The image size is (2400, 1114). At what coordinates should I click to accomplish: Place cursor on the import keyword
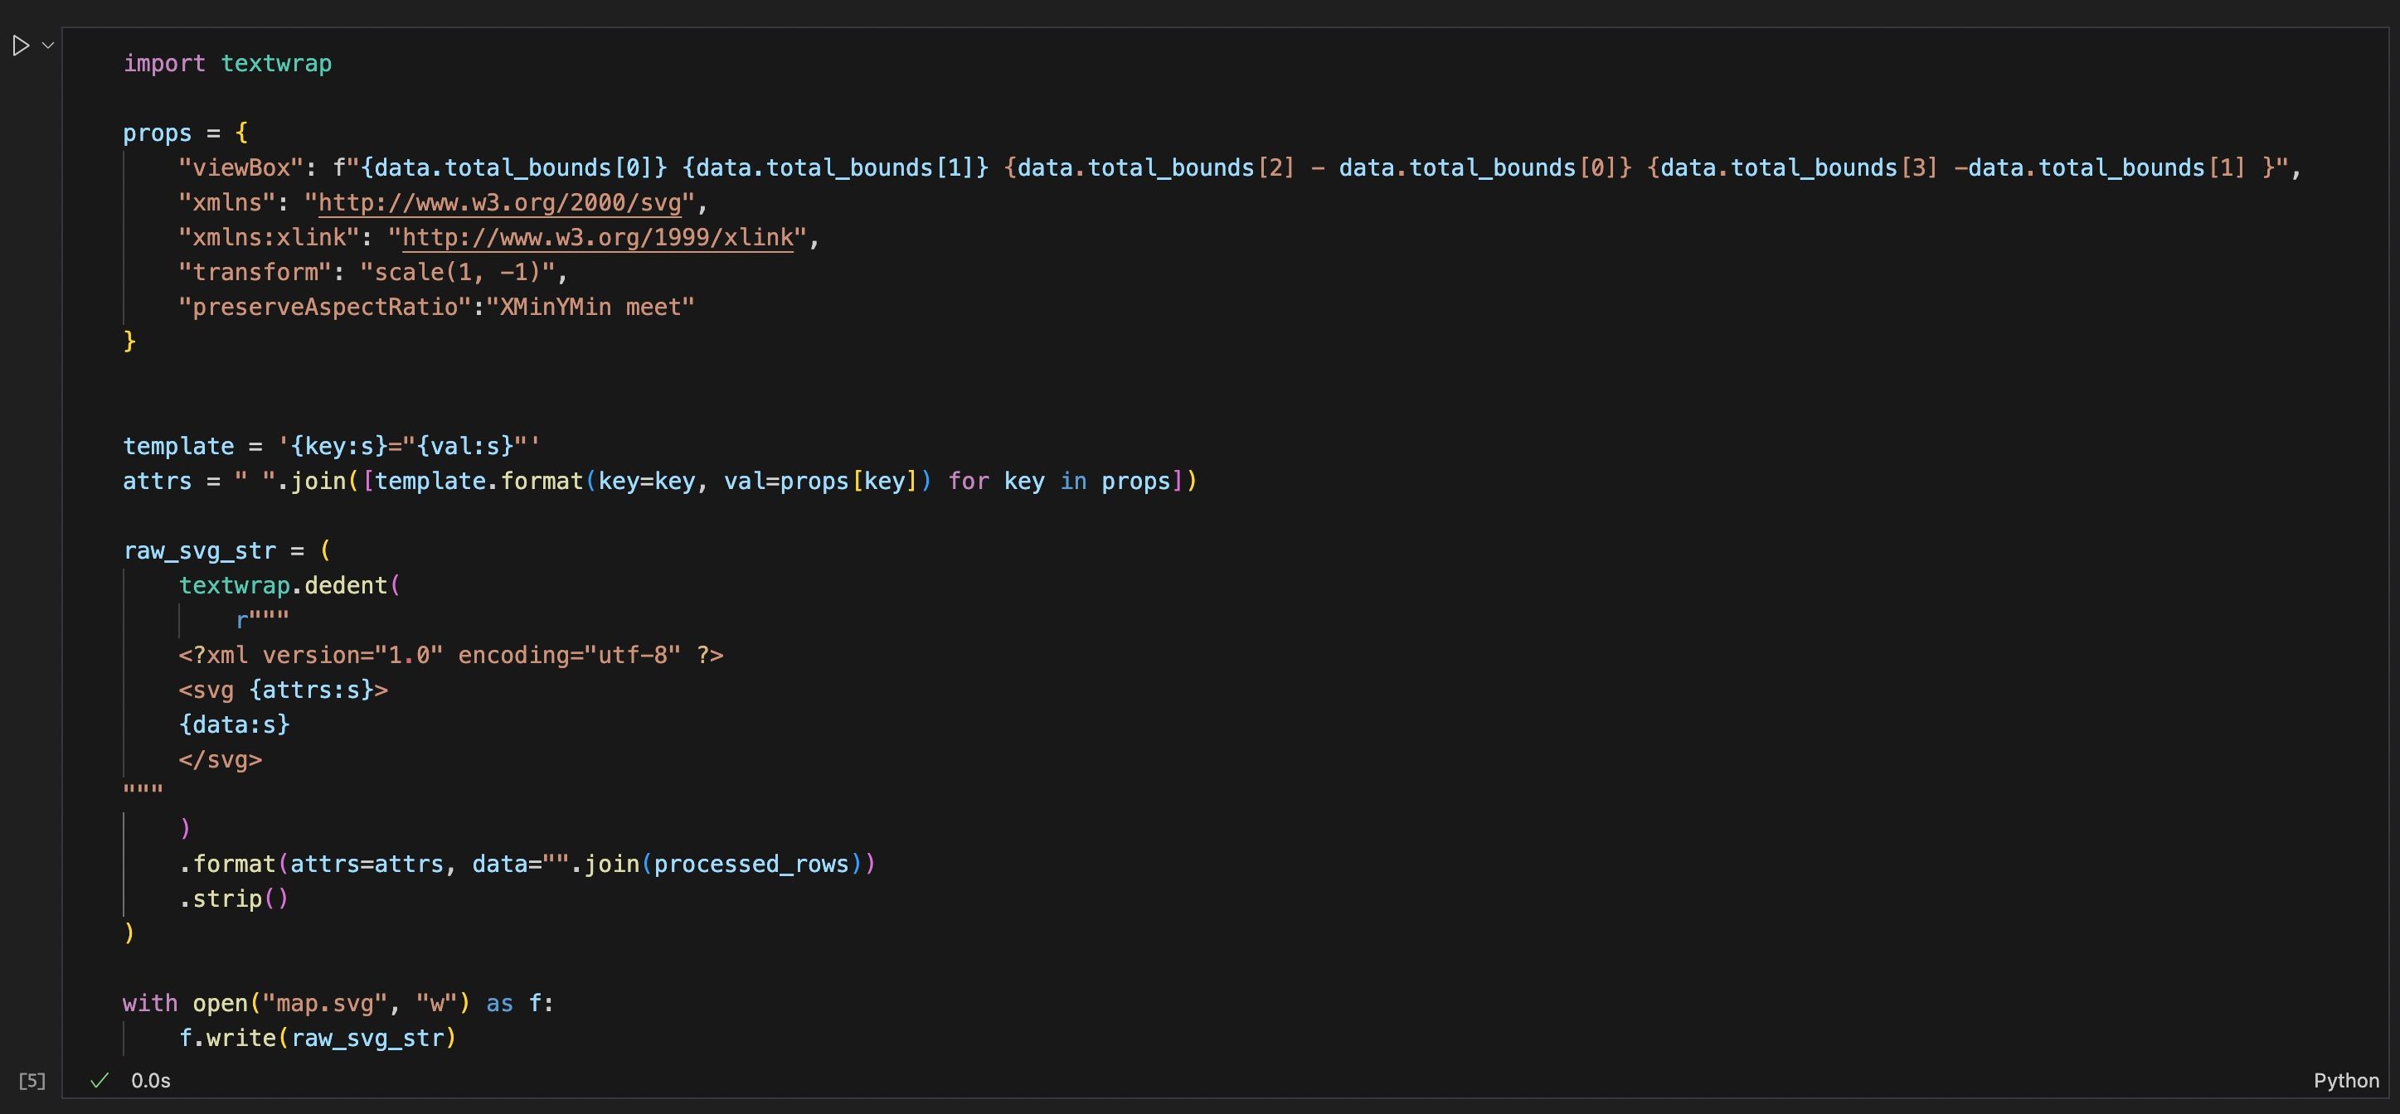[x=164, y=63]
